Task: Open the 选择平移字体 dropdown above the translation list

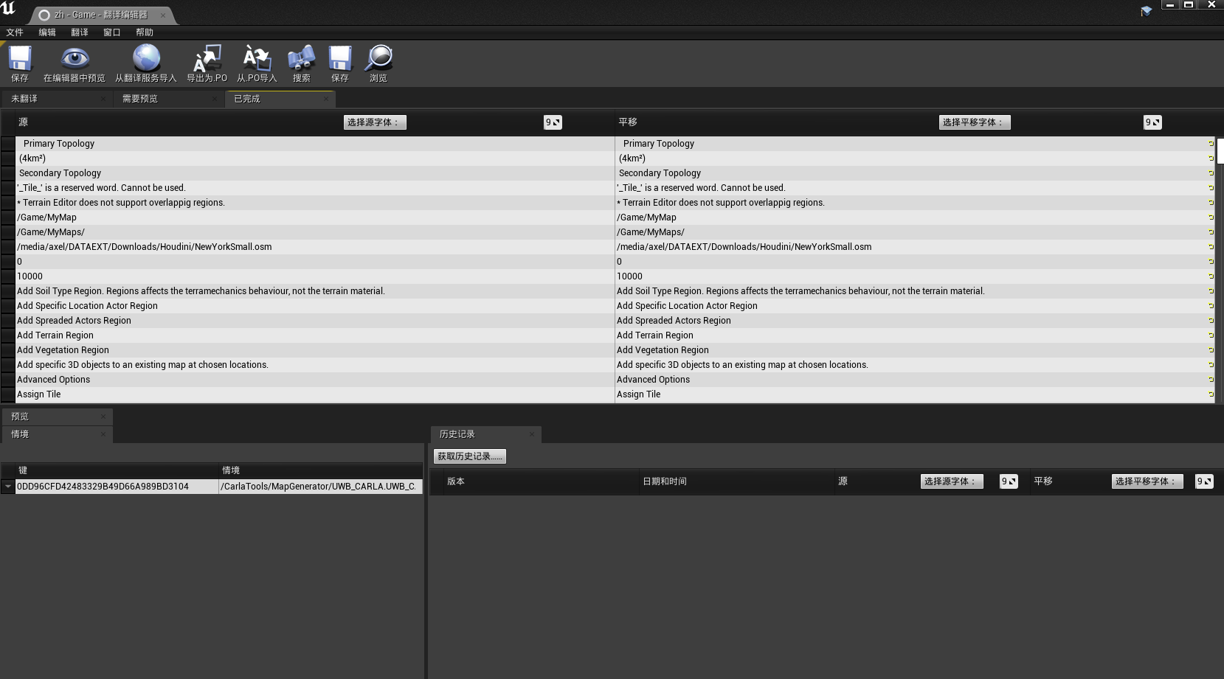Action: [974, 122]
